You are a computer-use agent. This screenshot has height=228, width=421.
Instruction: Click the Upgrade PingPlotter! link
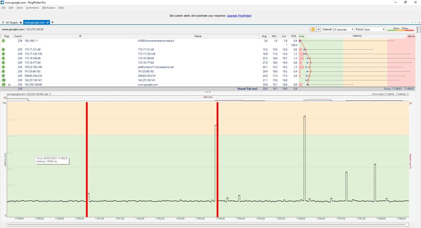point(239,16)
